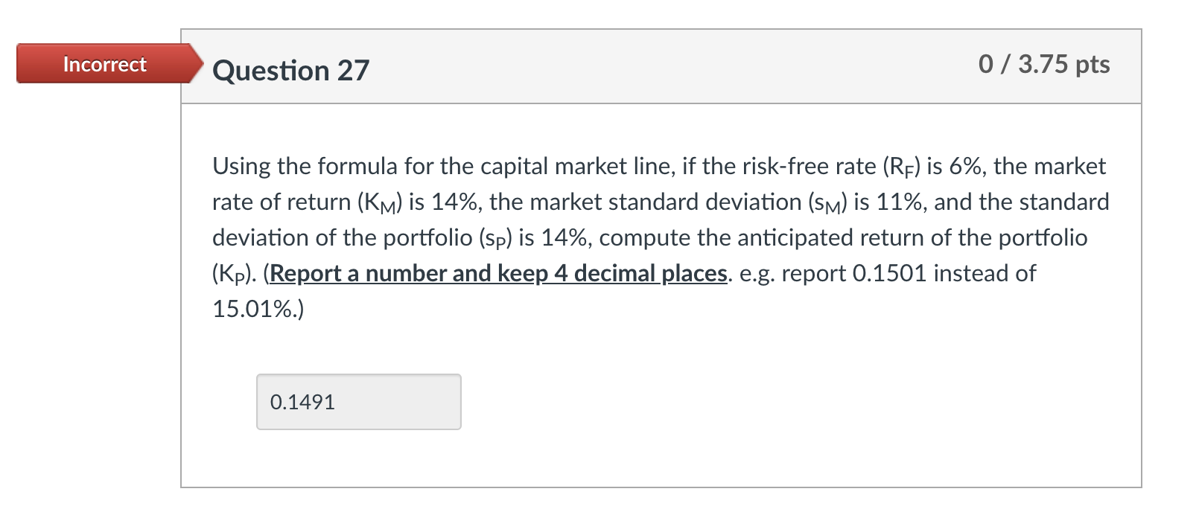Screen dimensions: 1199x512
Task: Click the question panel border area
Action: [x=185, y=298]
